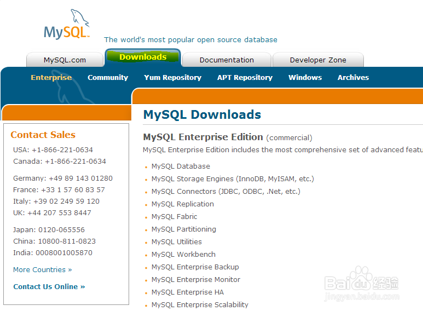423x311 pixels.
Task: Open the MySQL.com tab
Action: tap(65, 60)
